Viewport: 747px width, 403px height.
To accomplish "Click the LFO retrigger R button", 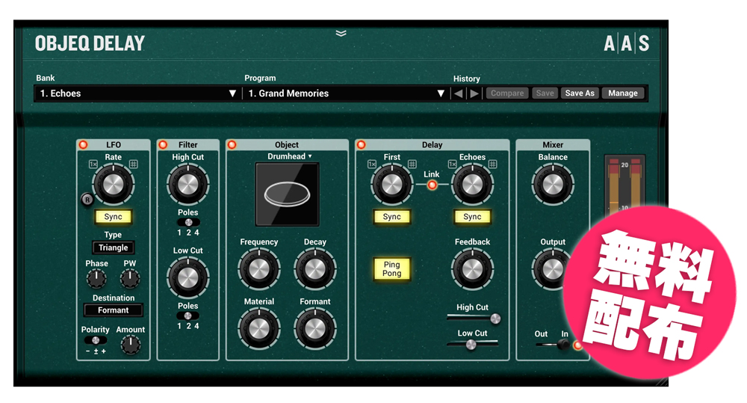I will (x=87, y=200).
